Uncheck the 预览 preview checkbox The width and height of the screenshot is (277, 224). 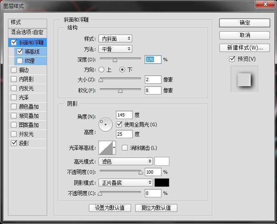click(x=232, y=59)
